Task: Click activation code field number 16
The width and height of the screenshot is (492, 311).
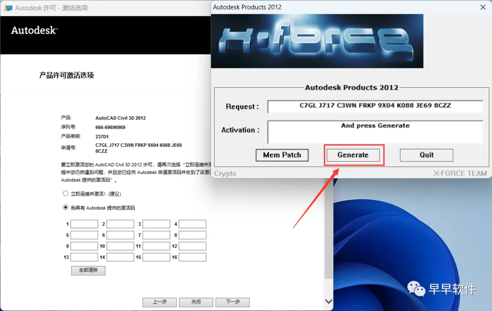Action: coord(192,257)
